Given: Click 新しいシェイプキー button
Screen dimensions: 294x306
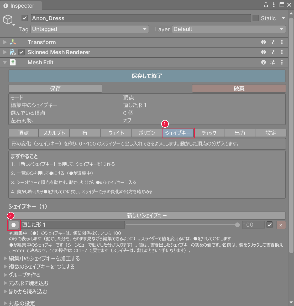Looking at the screenshot, I should pyautogui.click(x=147, y=215).
